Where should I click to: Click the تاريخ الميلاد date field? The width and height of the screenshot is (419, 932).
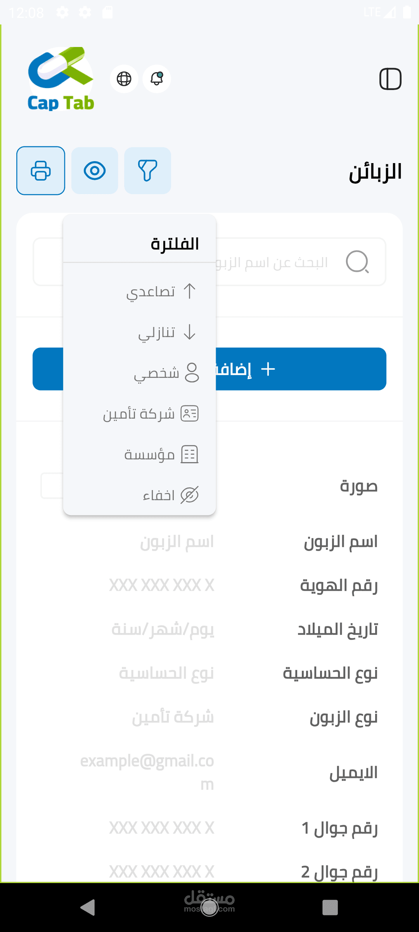[x=163, y=629]
